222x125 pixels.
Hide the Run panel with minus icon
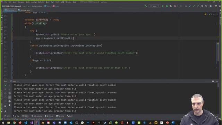coord(217,81)
